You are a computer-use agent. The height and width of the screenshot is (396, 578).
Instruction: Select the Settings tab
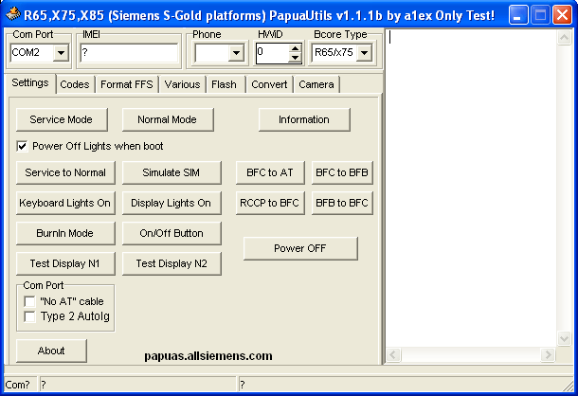(x=30, y=83)
